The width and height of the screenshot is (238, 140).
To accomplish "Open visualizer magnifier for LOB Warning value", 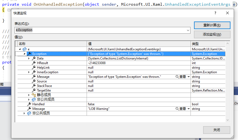I will [x=177, y=109].
